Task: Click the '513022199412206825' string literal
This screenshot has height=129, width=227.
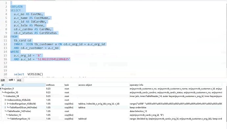Action: [53, 59]
